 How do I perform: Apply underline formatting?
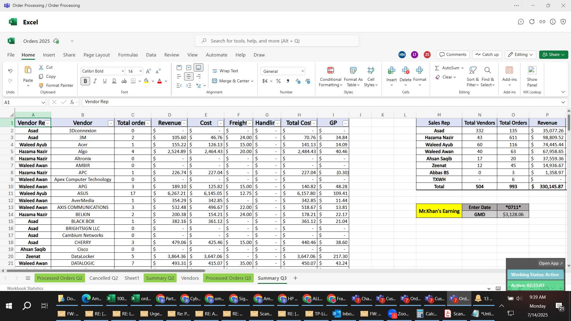click(x=105, y=81)
